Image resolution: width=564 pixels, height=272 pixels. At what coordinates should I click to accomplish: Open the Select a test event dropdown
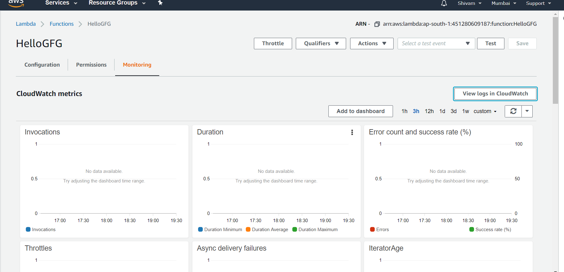(436, 43)
